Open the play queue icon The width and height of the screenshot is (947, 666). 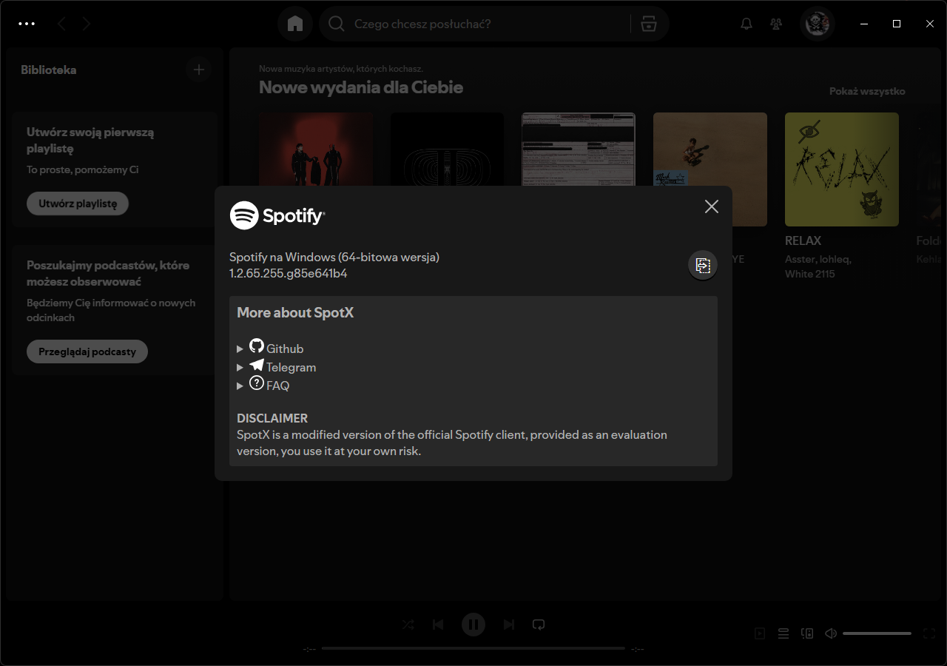tap(783, 633)
